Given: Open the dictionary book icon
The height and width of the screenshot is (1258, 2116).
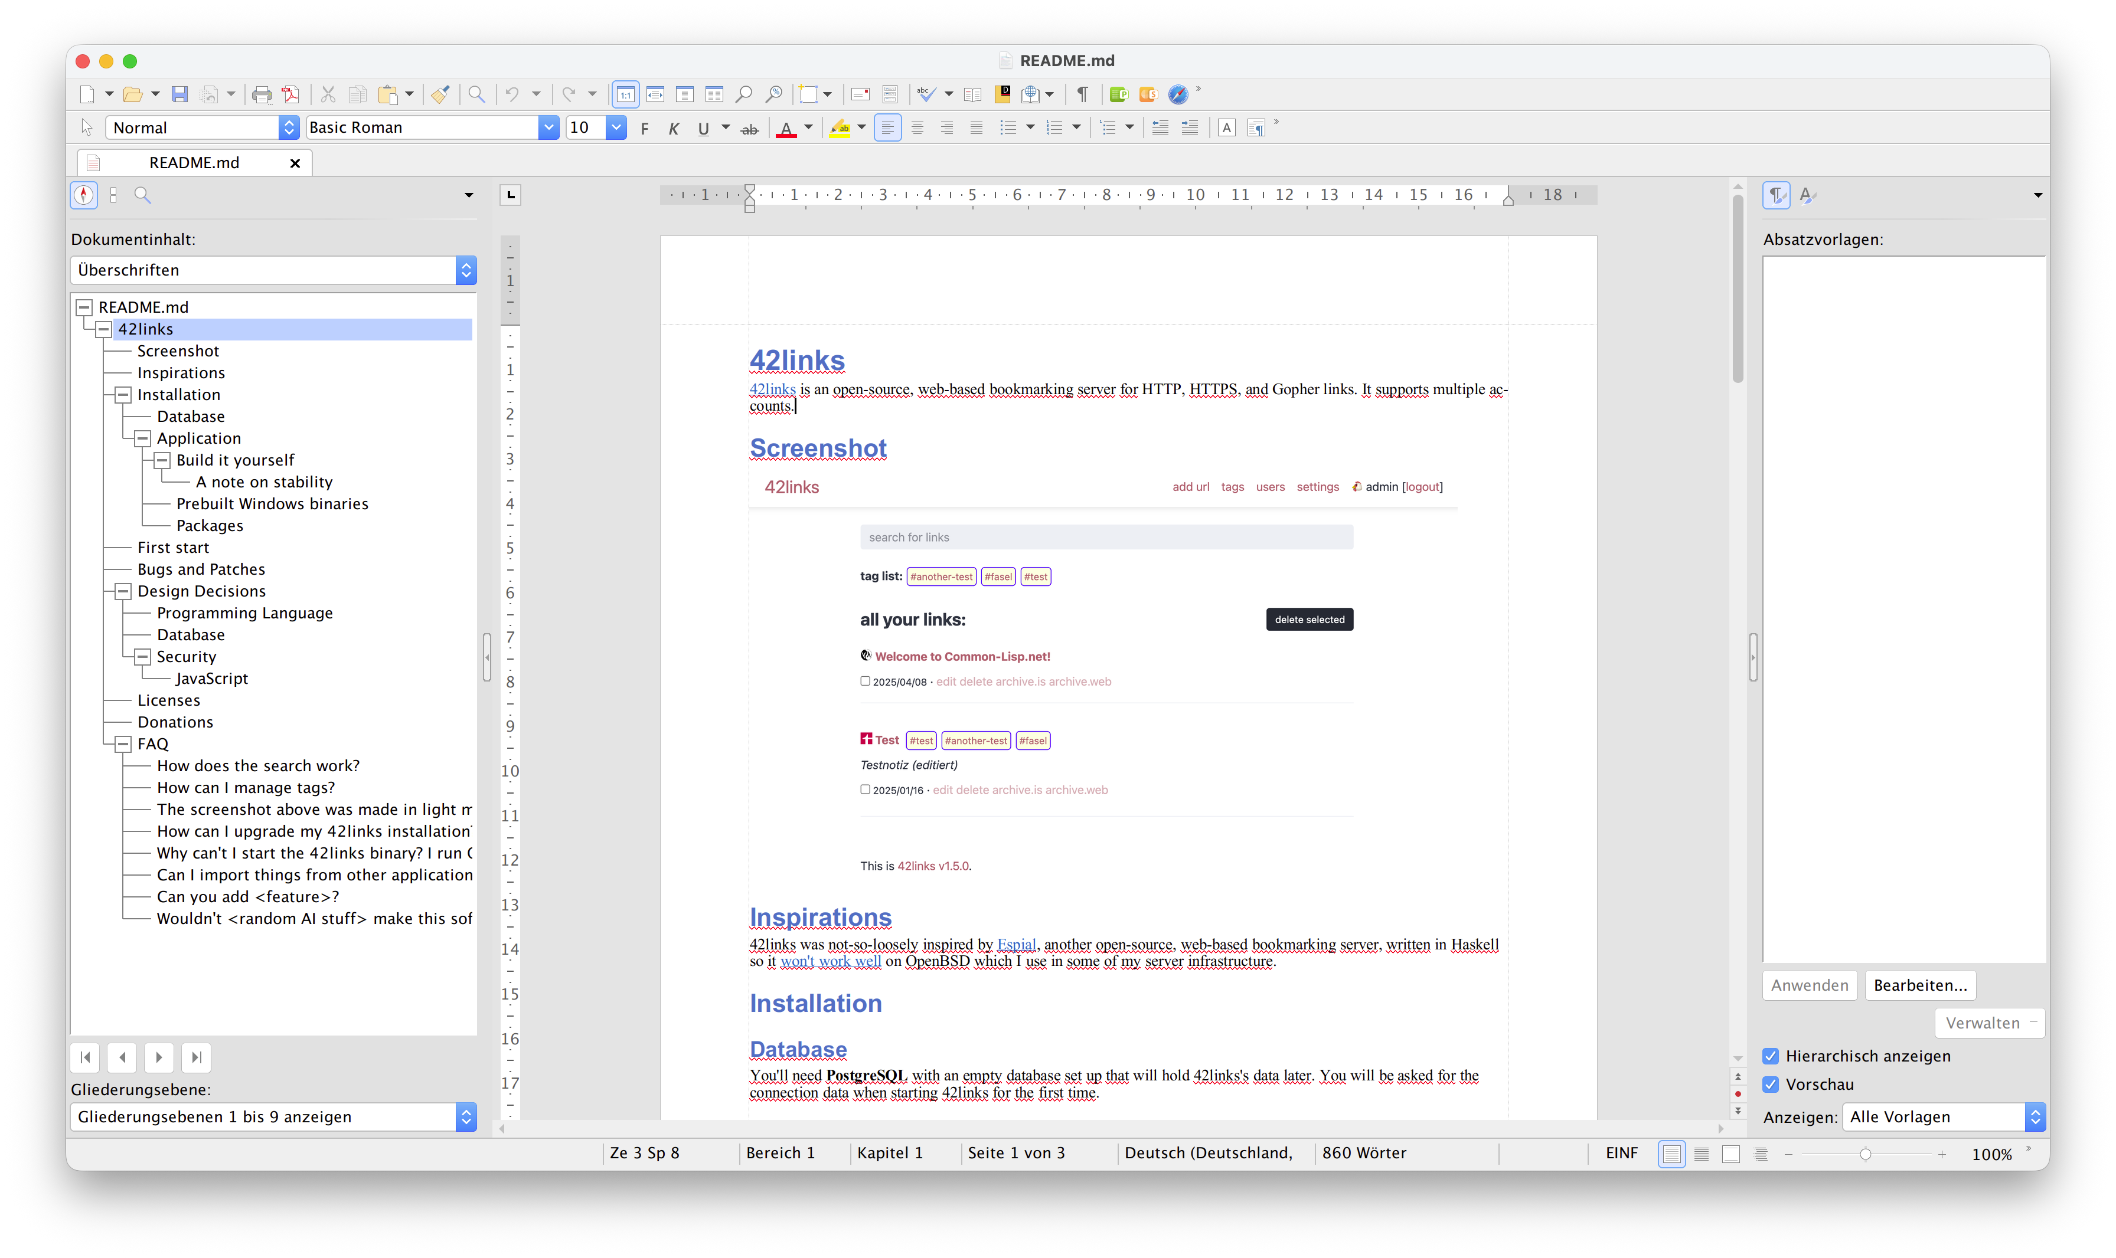Looking at the screenshot, I should [973, 94].
